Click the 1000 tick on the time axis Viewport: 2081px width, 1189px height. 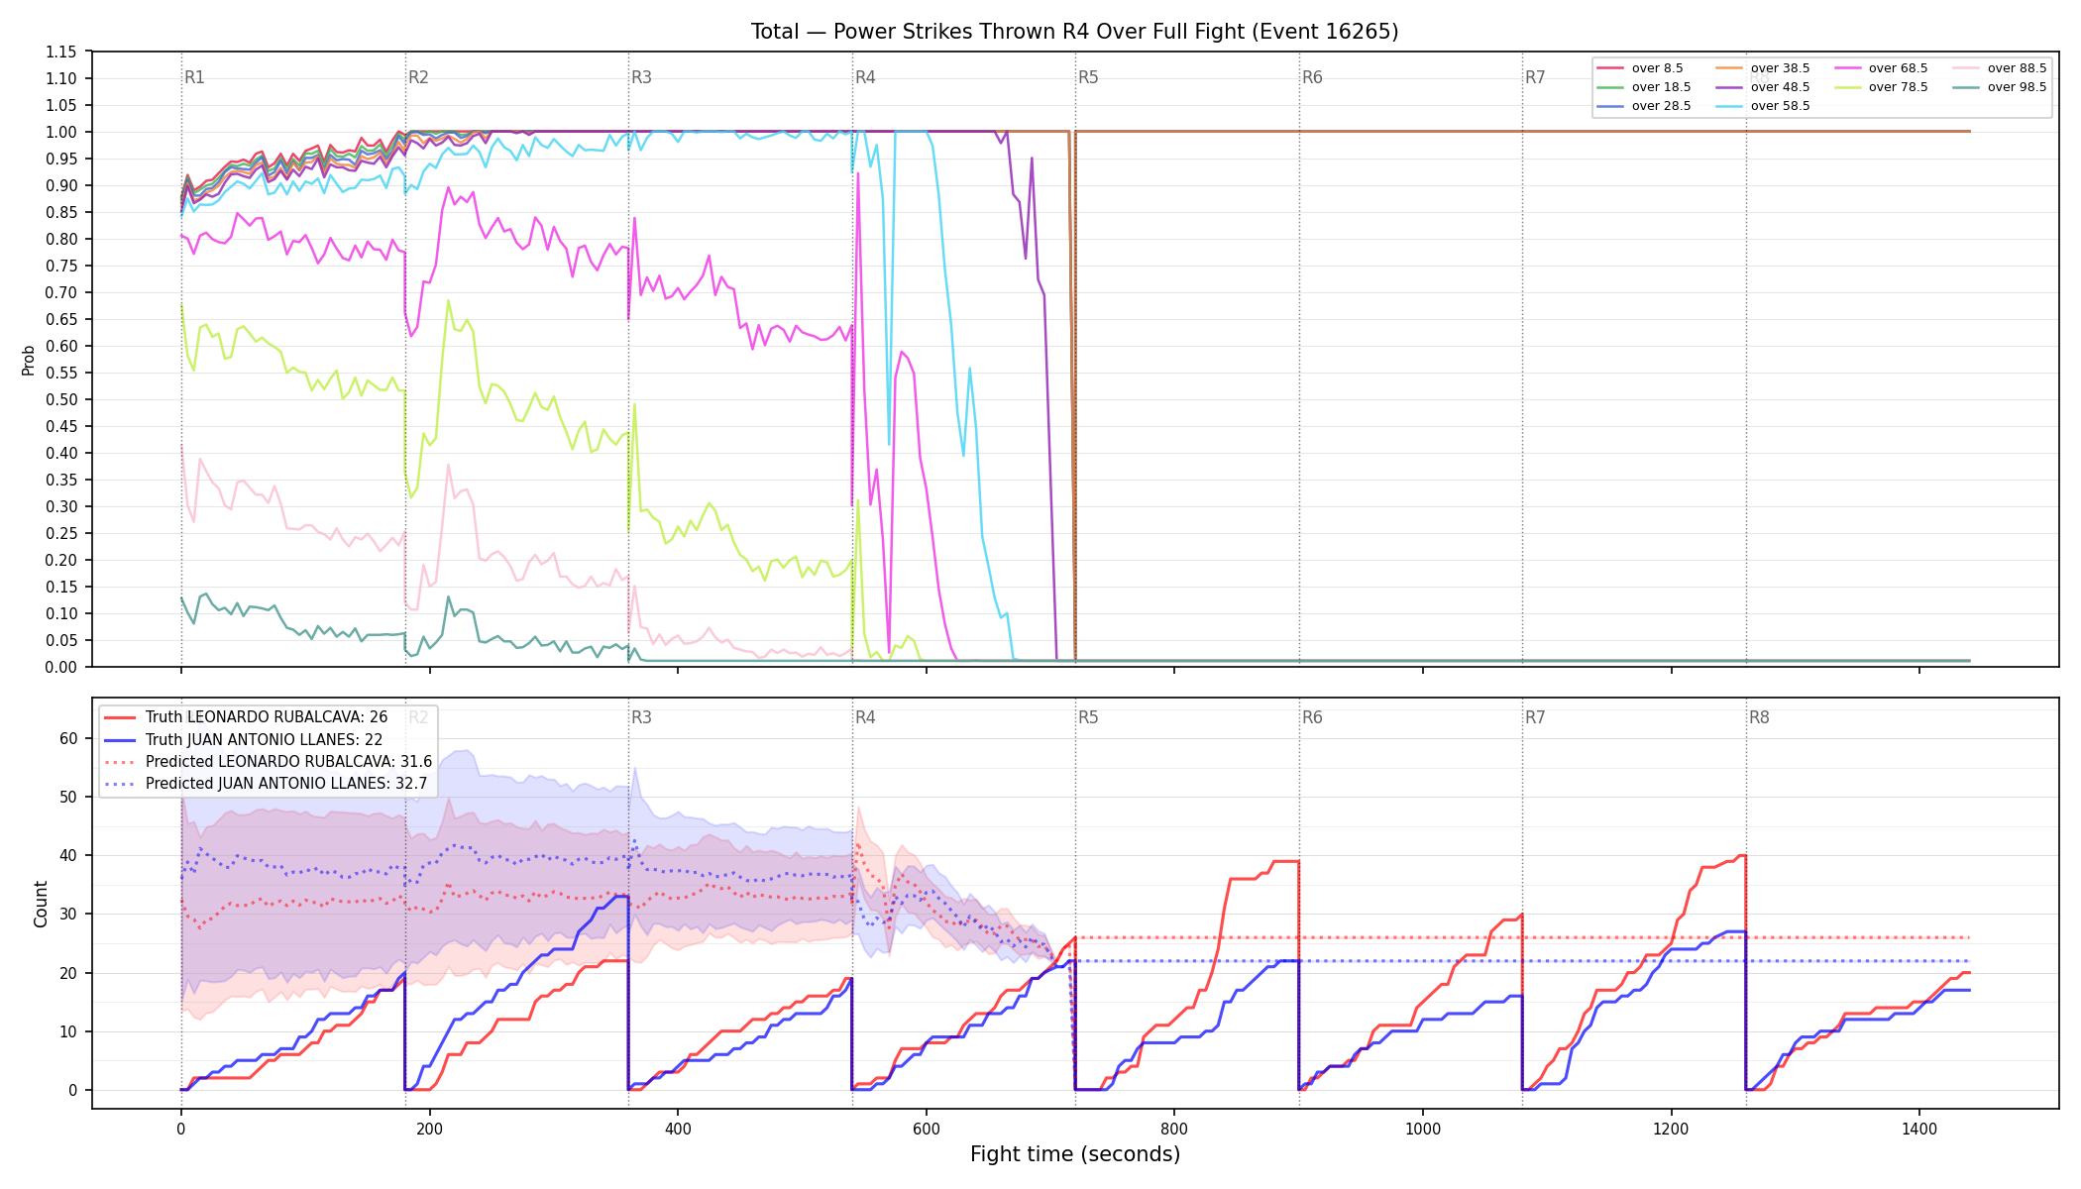tap(1423, 1129)
